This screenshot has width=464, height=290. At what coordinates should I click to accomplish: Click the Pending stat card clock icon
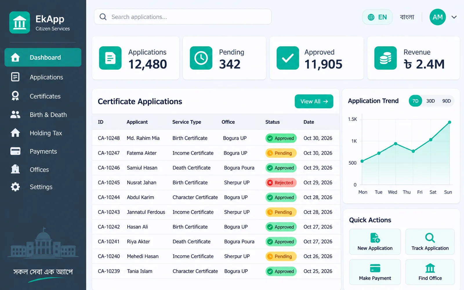(201, 58)
